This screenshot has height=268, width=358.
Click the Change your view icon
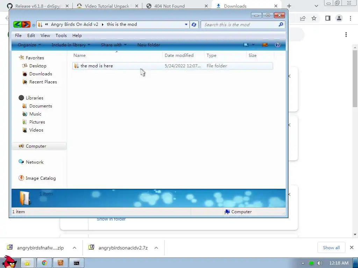pos(246,45)
